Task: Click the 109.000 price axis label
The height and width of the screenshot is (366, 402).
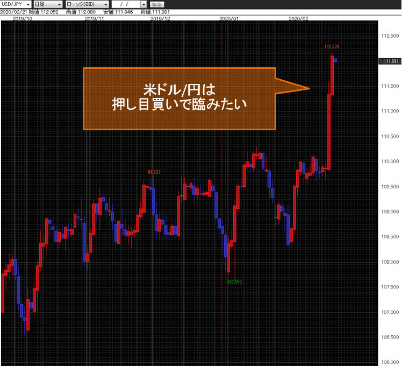Action: point(390,212)
